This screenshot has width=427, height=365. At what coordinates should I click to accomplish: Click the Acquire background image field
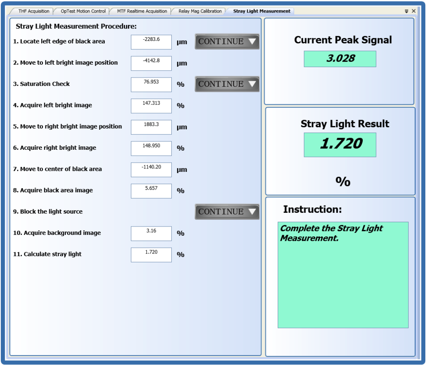click(x=151, y=233)
